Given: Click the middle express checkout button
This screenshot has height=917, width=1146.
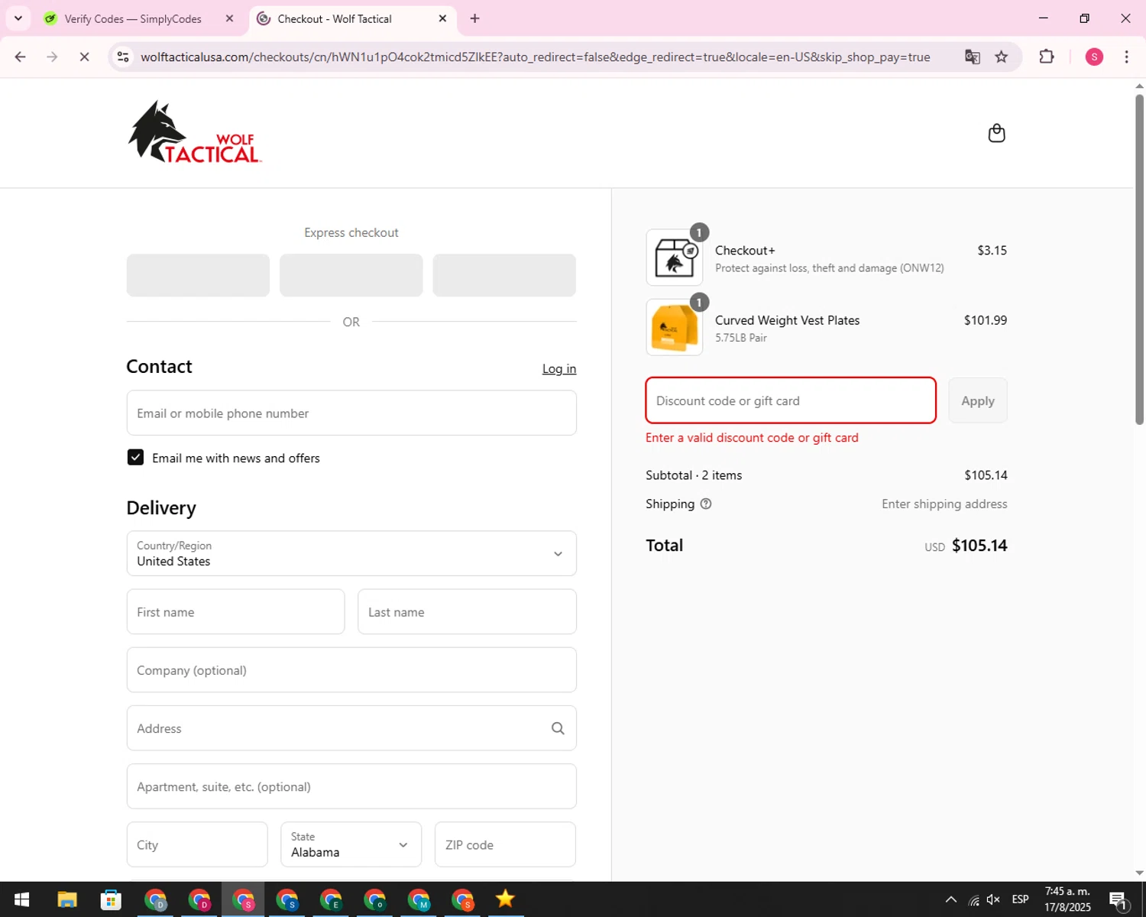Looking at the screenshot, I should click(351, 275).
